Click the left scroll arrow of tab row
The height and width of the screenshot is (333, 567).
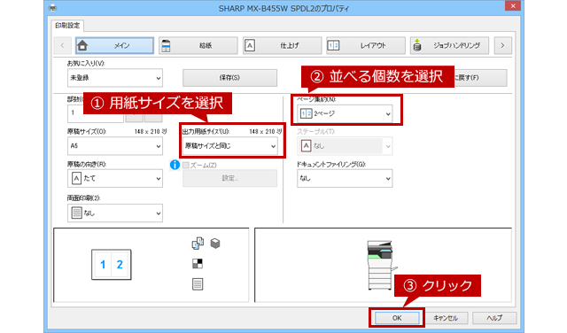click(x=62, y=45)
